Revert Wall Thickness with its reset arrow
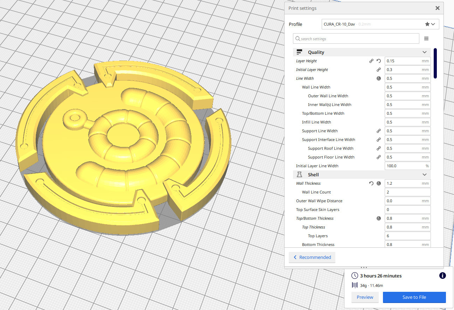The width and height of the screenshot is (454, 310). click(x=371, y=183)
